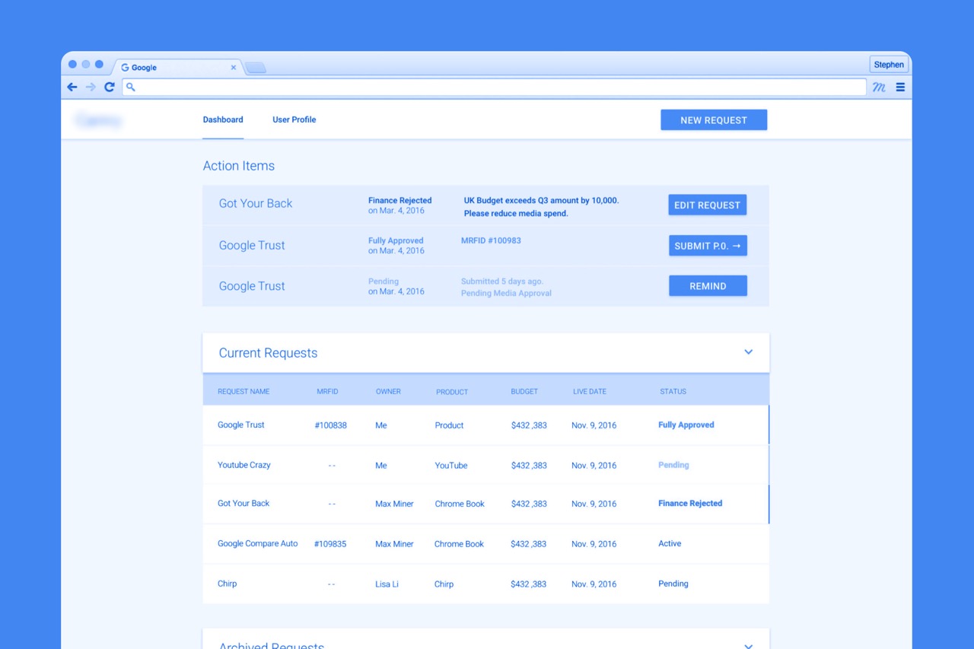Click the search magnifier in address bar
974x649 pixels.
pyautogui.click(x=131, y=87)
